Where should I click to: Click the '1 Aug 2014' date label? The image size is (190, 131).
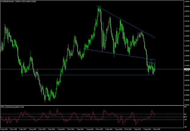click(147, 129)
